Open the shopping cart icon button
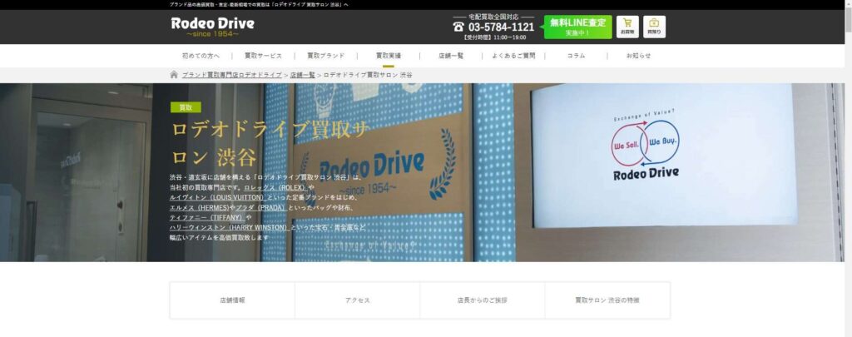The height and width of the screenshot is (337, 852). click(627, 27)
